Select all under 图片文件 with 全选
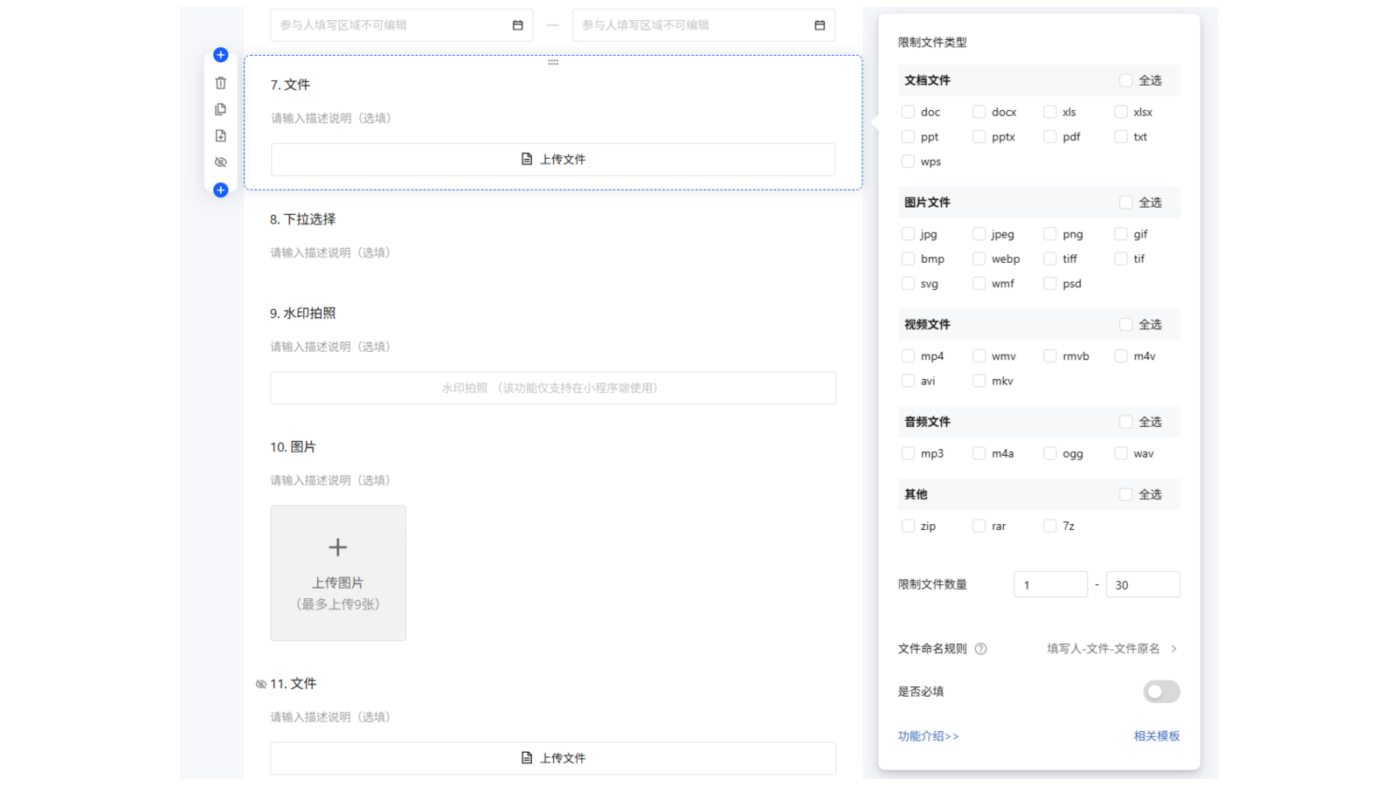The width and height of the screenshot is (1398, 786). 1125,203
